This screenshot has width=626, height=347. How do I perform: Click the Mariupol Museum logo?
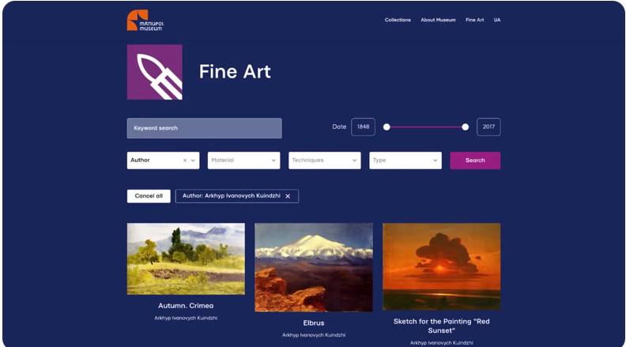point(145,21)
